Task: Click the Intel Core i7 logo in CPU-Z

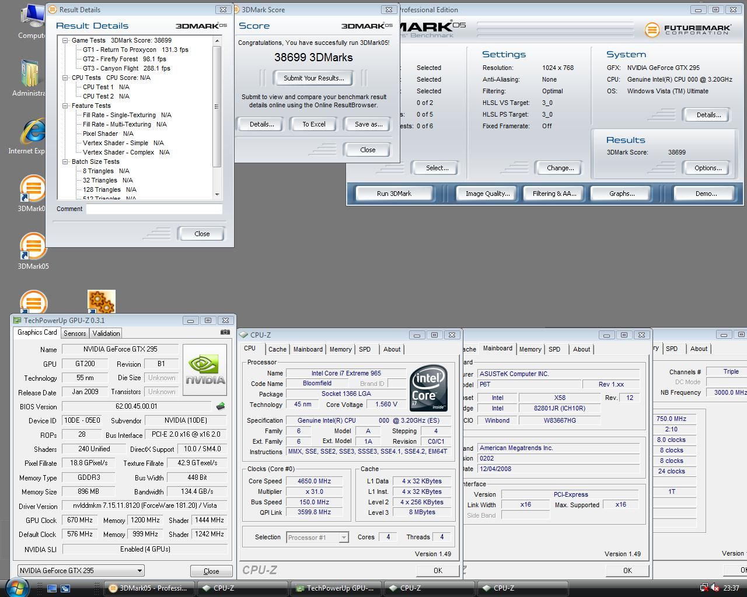Action: 428,388
